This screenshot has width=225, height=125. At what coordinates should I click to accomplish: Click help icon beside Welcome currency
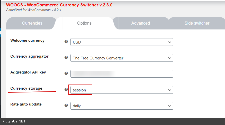click(x=66, y=41)
